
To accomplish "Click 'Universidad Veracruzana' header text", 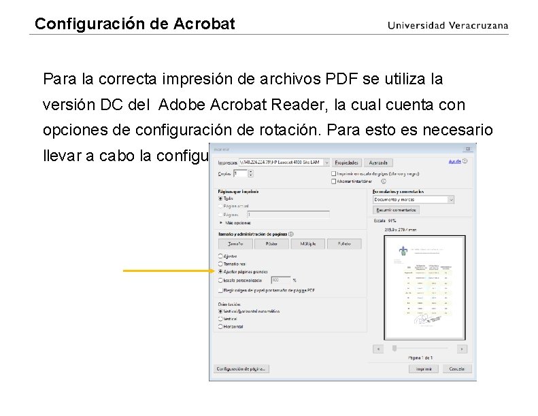I will click(x=448, y=26).
